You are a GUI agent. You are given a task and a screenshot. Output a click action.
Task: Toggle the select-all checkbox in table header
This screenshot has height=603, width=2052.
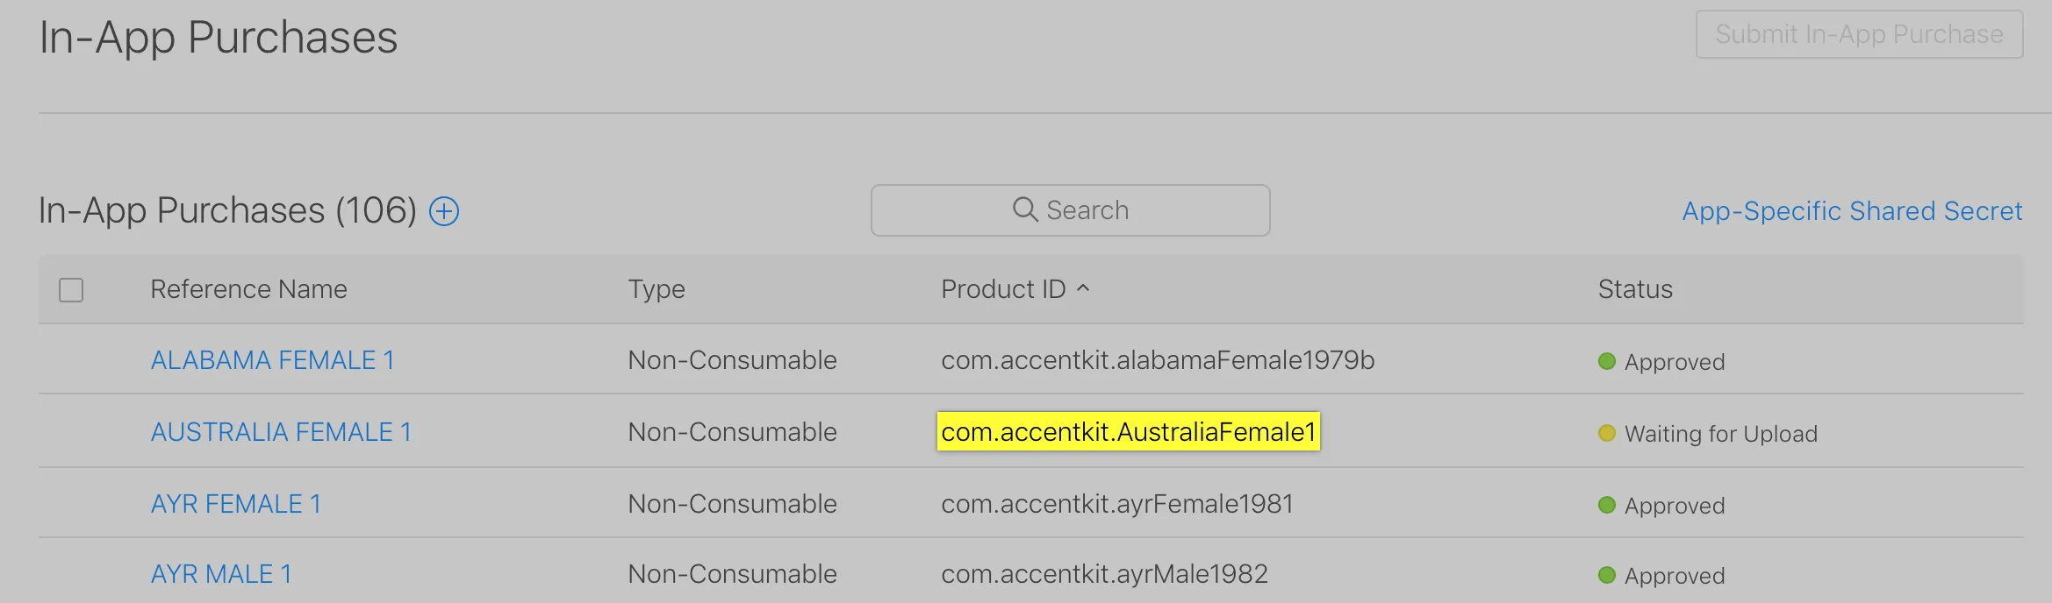pyautogui.click(x=71, y=290)
